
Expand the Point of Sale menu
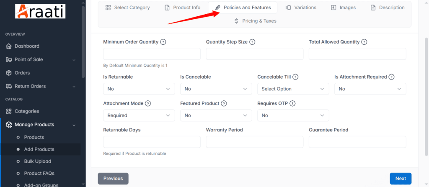tap(41, 59)
